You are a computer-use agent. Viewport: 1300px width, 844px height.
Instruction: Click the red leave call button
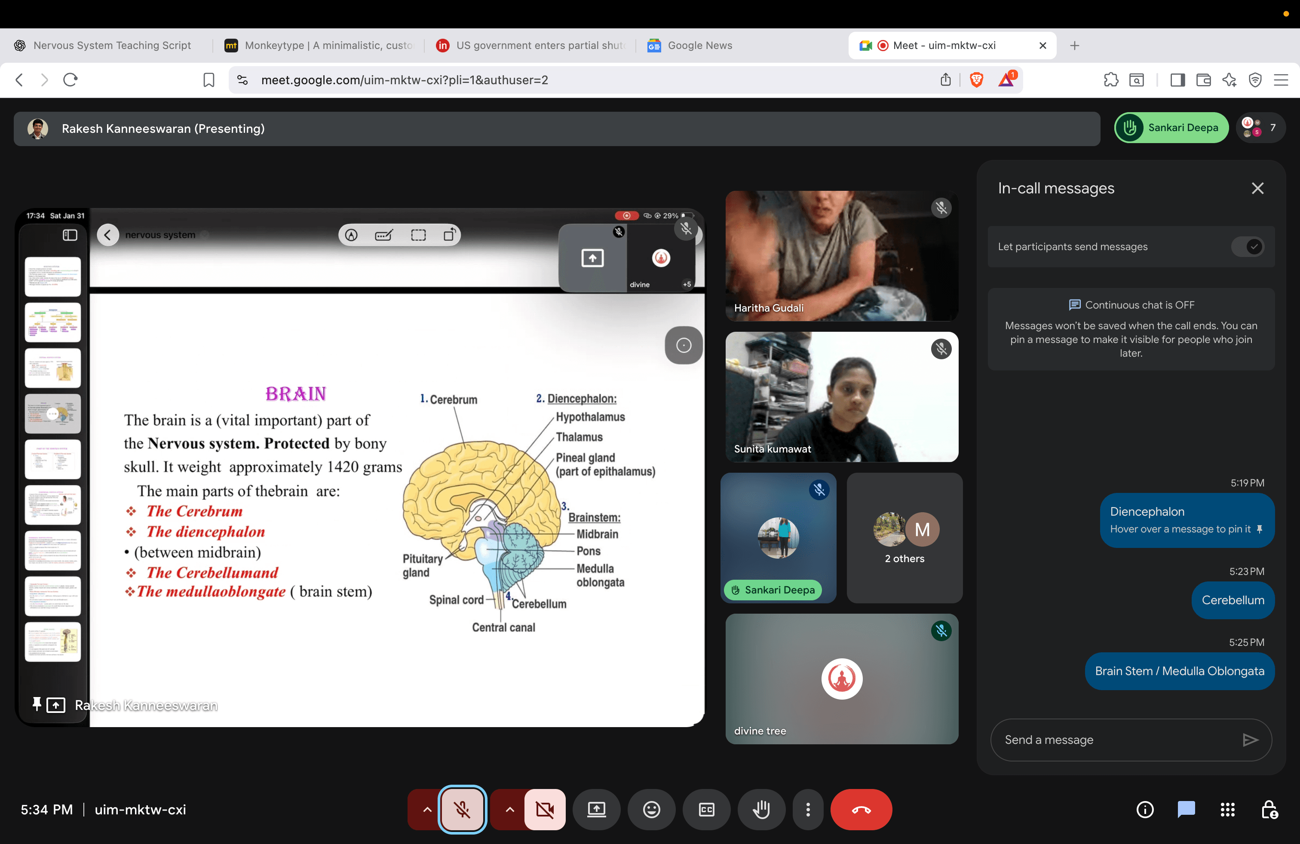pos(861,809)
